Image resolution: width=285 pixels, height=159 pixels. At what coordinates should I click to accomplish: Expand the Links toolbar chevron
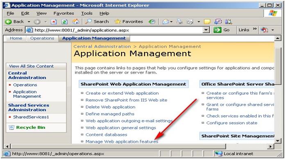pyautogui.click(x=255, y=29)
